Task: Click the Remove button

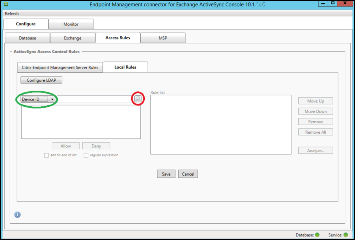Action: (315, 122)
